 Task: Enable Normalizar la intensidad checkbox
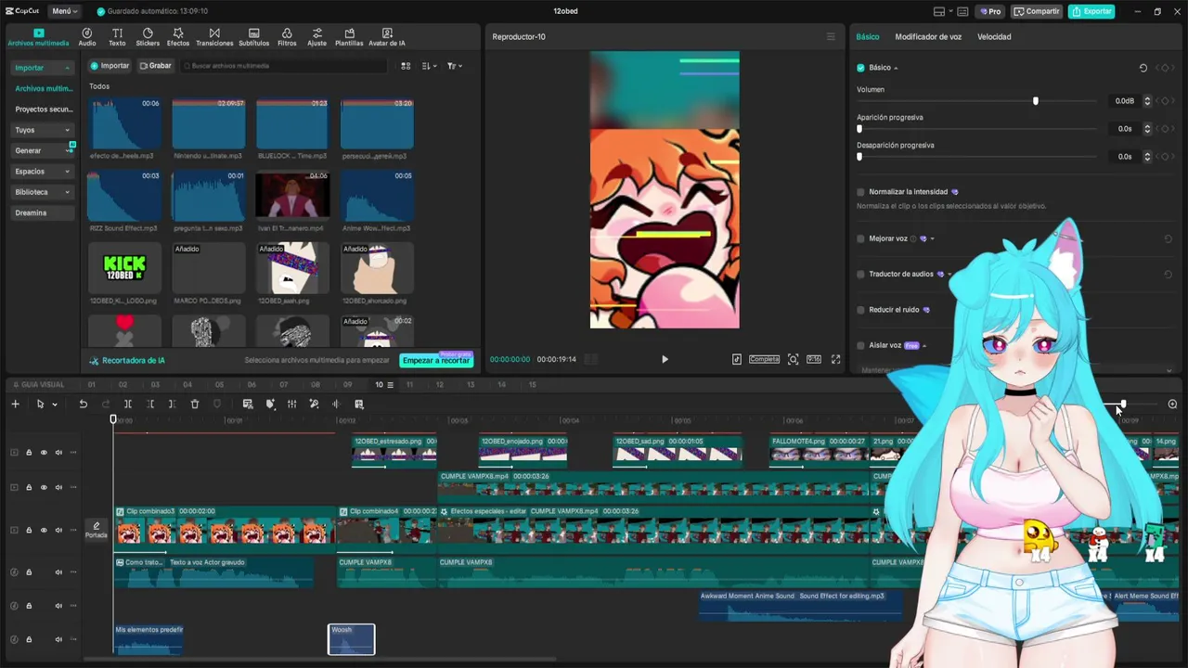pos(860,192)
